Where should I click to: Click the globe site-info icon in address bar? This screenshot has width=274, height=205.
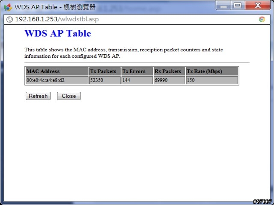tap(9, 19)
